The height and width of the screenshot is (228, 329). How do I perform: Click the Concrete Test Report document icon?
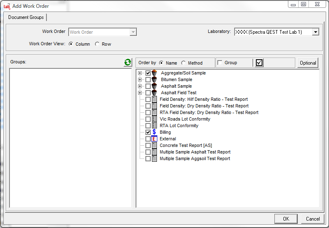coord(154,145)
